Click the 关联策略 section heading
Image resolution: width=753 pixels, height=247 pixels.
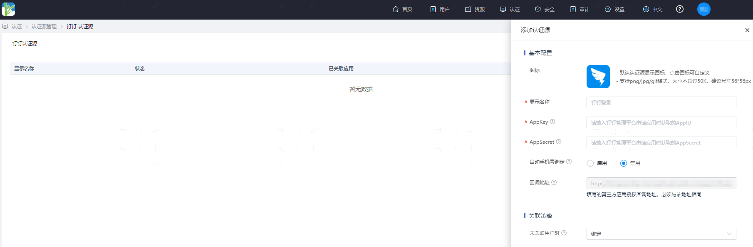pyautogui.click(x=540, y=216)
